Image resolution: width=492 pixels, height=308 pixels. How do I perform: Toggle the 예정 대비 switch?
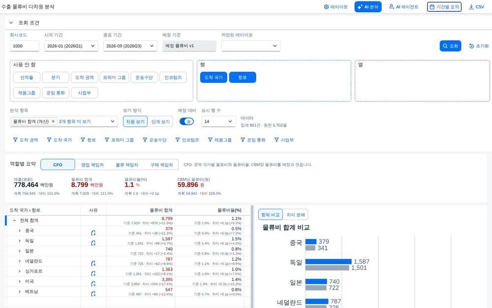(x=186, y=121)
